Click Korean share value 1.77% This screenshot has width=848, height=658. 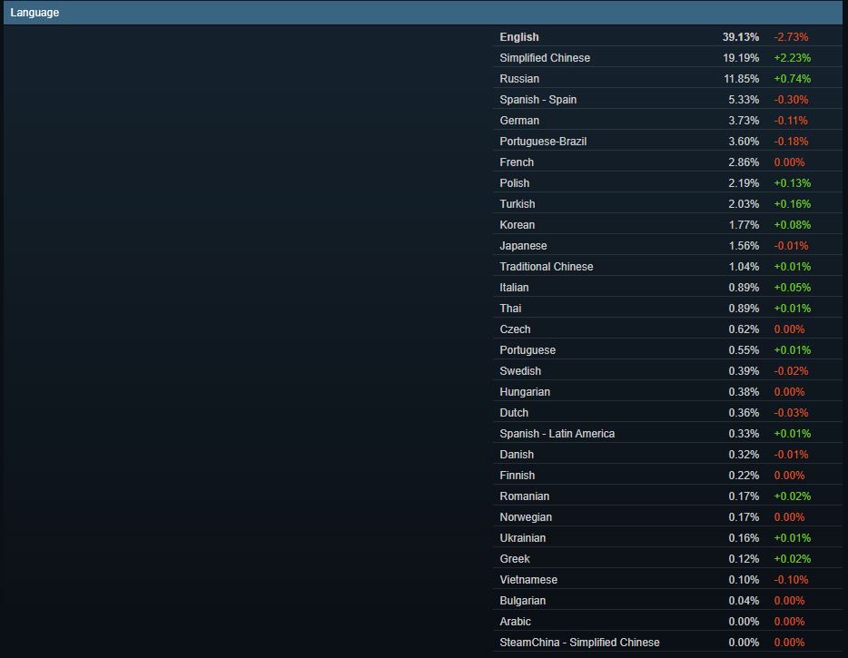point(744,225)
